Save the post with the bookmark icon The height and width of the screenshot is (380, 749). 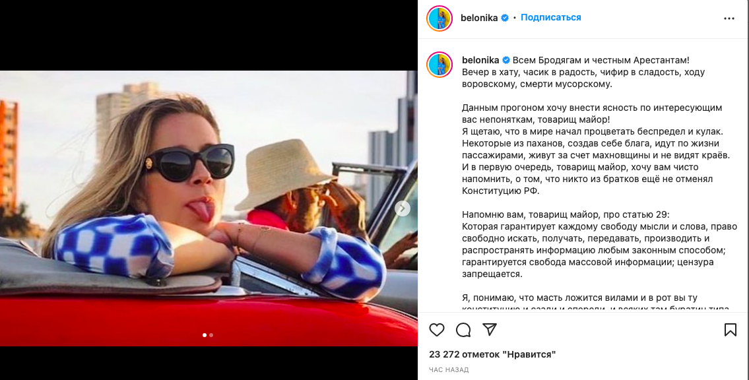click(731, 330)
